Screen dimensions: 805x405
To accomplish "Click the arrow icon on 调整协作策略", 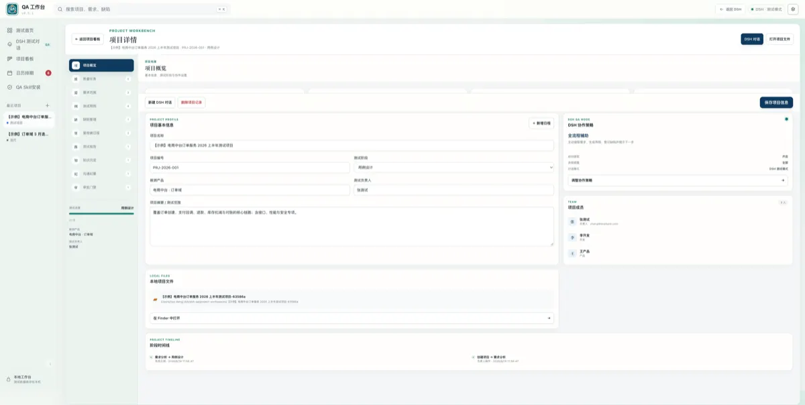I will pos(782,180).
